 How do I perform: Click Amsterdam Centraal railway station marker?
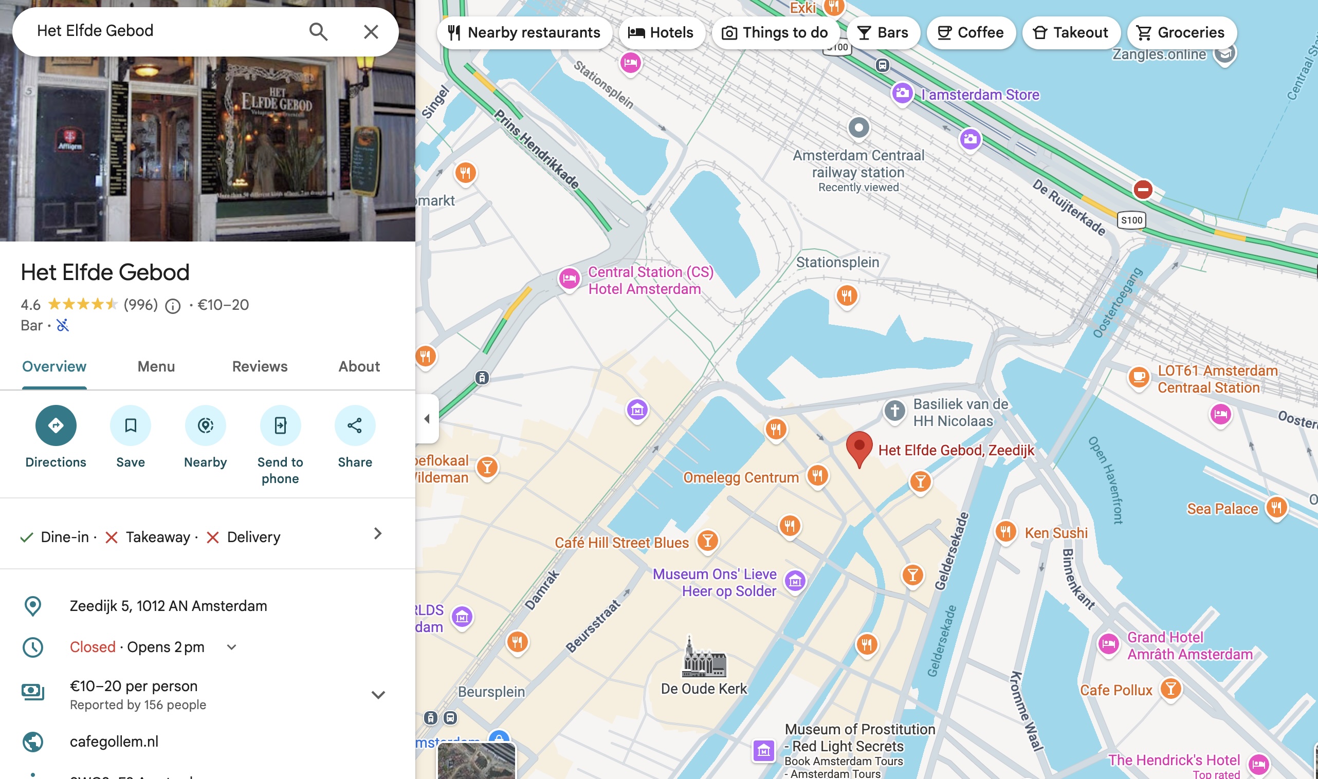[858, 127]
